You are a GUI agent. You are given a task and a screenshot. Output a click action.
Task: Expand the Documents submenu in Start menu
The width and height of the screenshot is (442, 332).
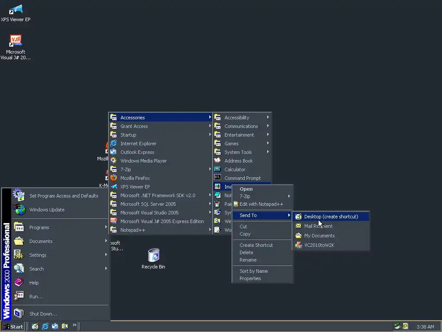pyautogui.click(x=106, y=240)
